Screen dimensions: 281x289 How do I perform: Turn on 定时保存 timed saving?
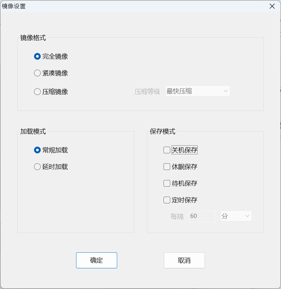coord(167,200)
